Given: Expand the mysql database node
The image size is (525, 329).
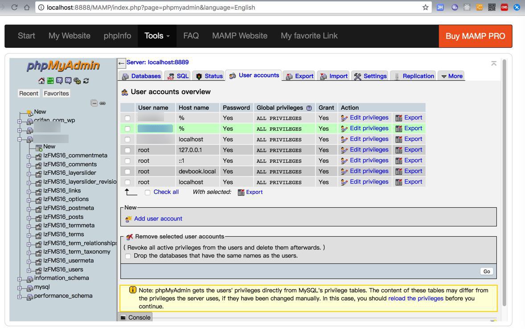Looking at the screenshot, I should tap(20, 288).
